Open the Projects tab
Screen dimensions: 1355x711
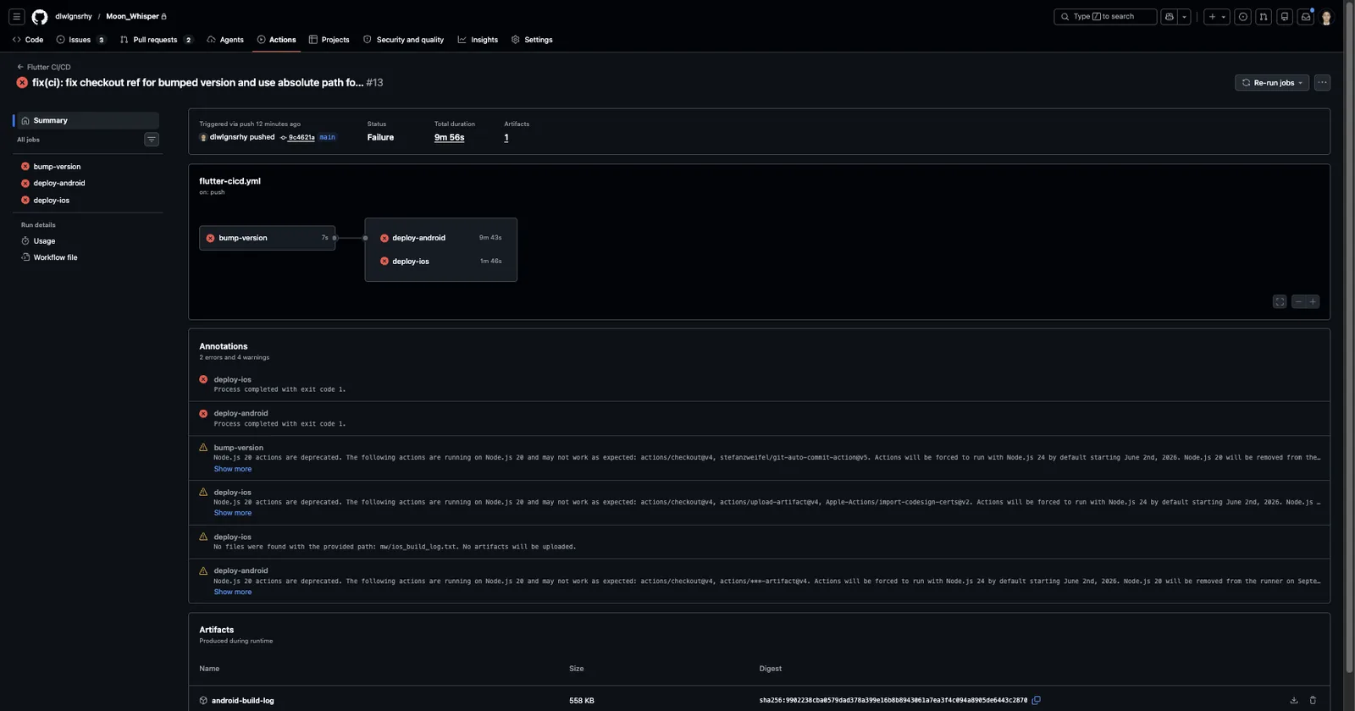329,40
